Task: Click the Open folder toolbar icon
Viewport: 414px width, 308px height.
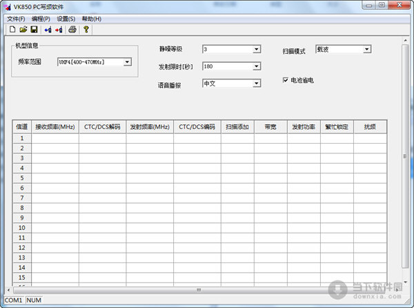Action: 23,30
